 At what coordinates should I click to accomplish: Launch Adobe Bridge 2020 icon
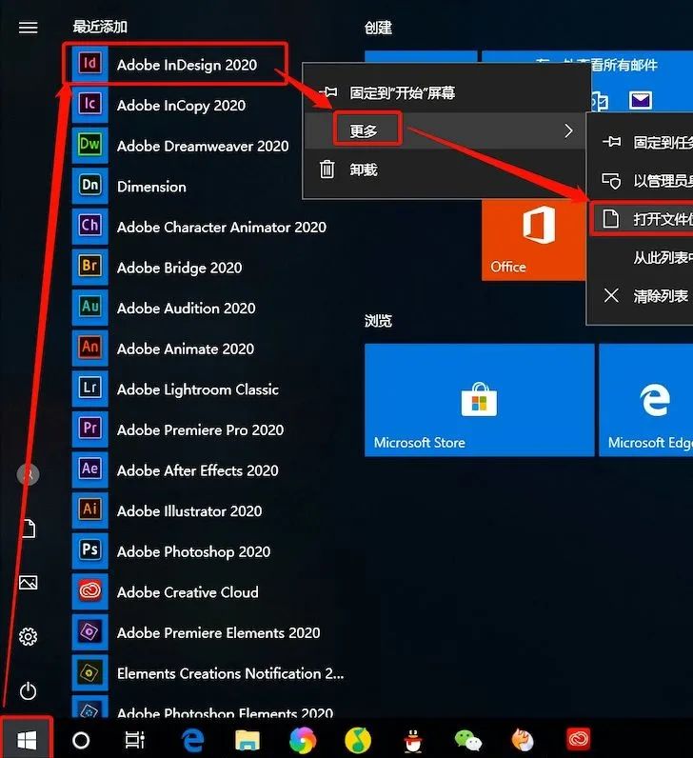(89, 267)
